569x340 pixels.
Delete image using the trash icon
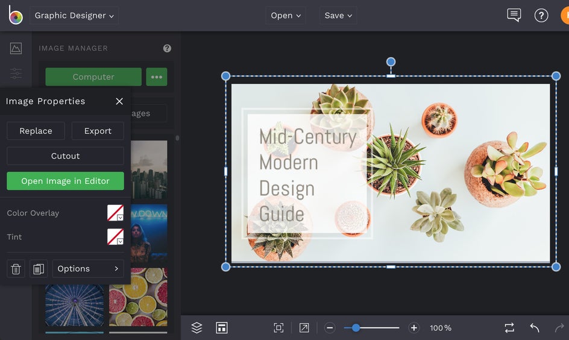click(x=16, y=269)
